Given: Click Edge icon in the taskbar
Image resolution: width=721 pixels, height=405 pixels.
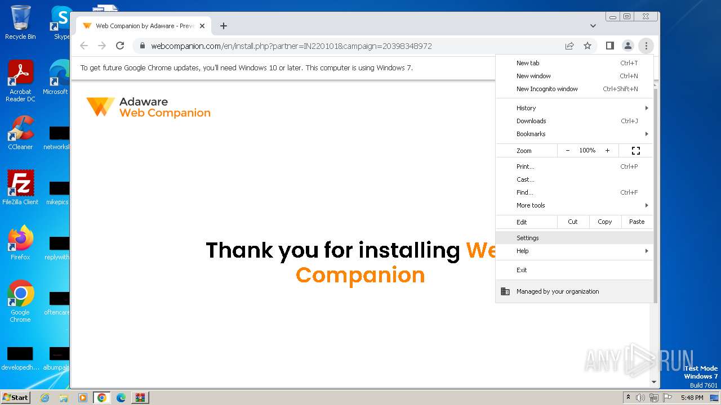Looking at the screenshot, I should [x=121, y=398].
